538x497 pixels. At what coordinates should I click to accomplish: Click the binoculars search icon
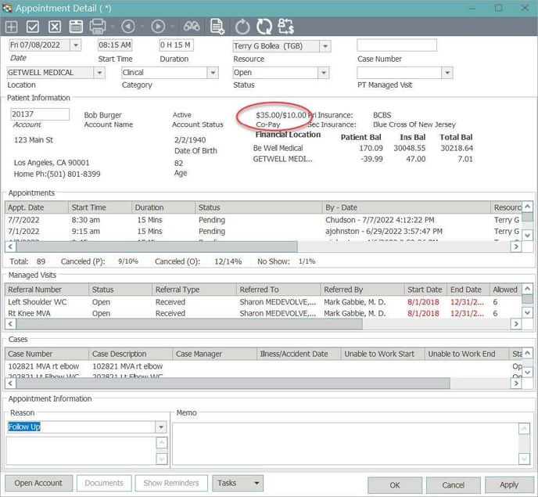click(191, 27)
